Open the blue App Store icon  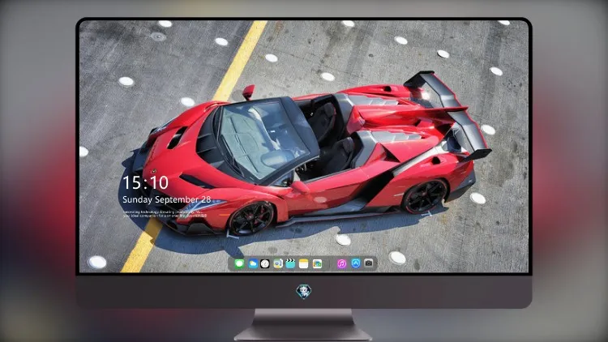click(x=356, y=263)
